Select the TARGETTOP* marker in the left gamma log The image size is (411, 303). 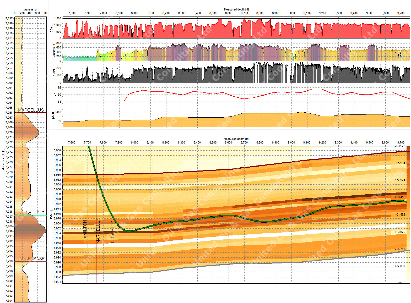pos(31,213)
